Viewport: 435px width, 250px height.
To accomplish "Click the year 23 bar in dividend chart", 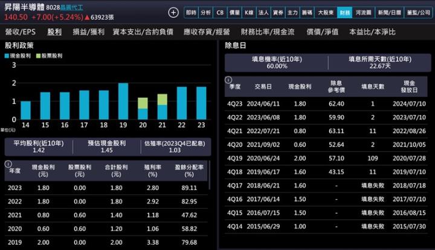I will coord(201,103).
